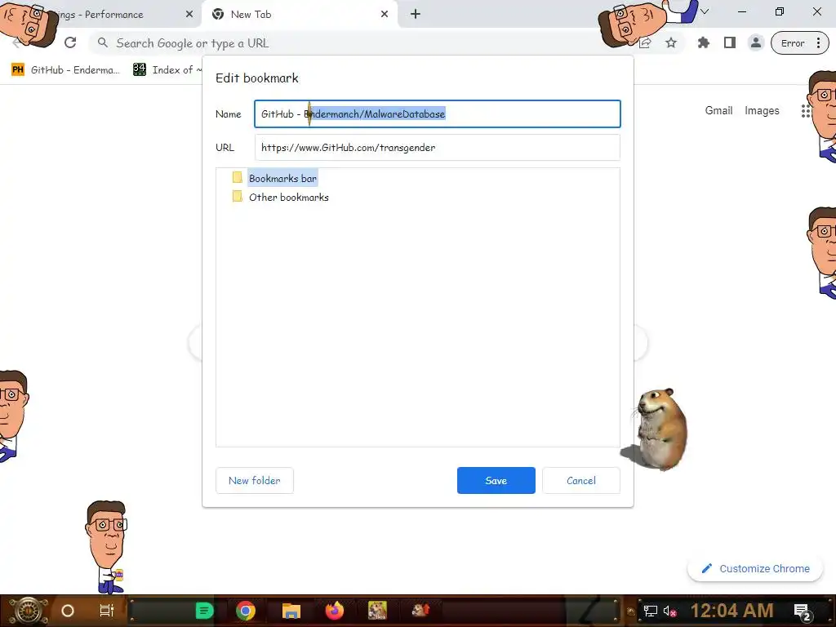The width and height of the screenshot is (836, 627).
Task: Click Customize Chrome
Action: [755, 568]
